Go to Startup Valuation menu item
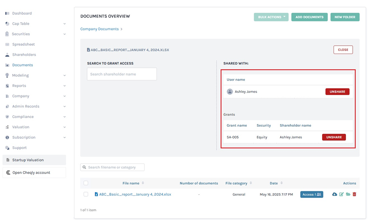This screenshot has height=221, width=368. pyautogui.click(x=28, y=160)
